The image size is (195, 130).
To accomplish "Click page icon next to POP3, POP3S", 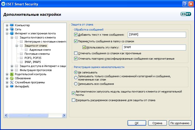I will tap(21, 58).
